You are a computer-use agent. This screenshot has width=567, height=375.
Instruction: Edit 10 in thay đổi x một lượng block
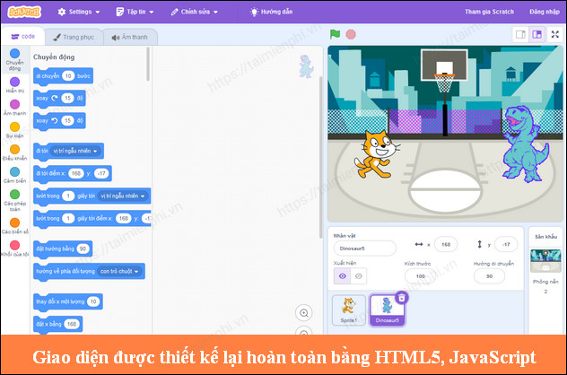point(93,301)
